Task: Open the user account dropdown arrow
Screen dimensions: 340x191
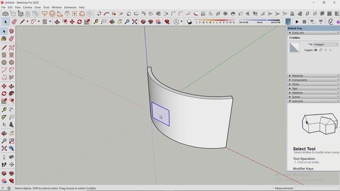Action: coord(182,22)
